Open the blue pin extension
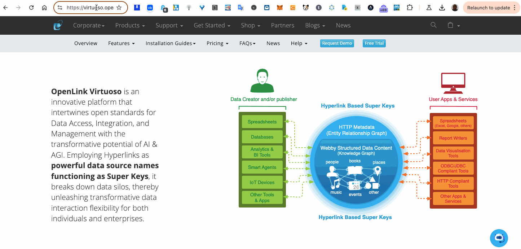Viewport: 521px width, 249px height. [137, 7]
